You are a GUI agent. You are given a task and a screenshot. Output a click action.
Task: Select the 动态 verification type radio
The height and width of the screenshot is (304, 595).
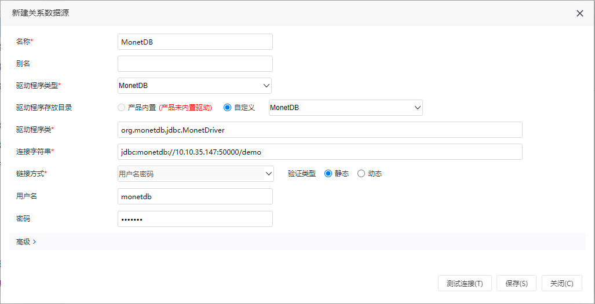coord(361,174)
